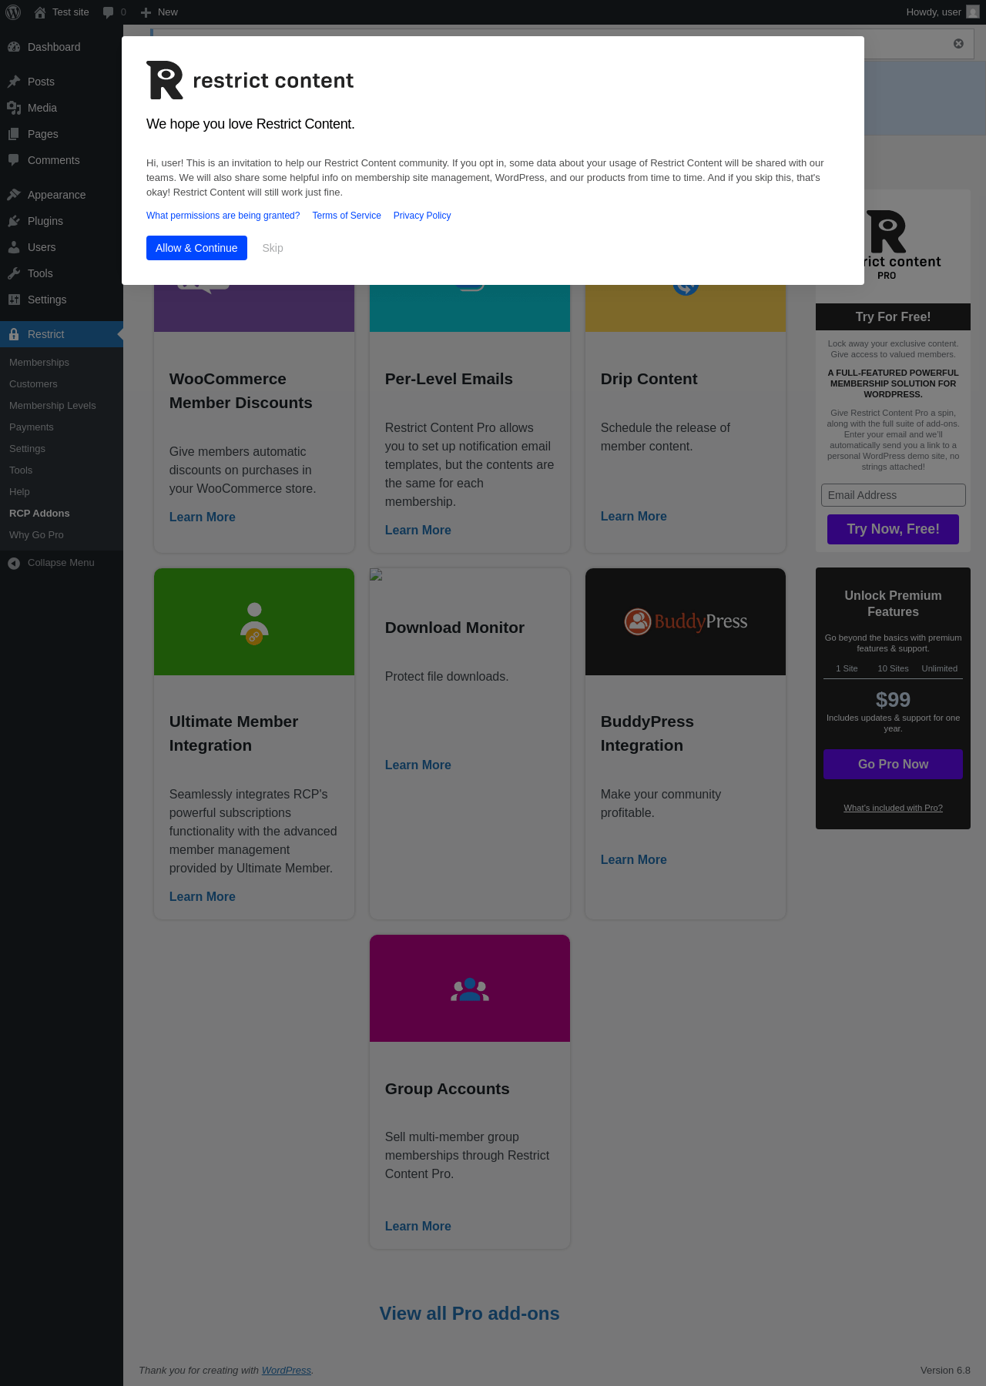The height and width of the screenshot is (1386, 986).
Task: Click the BuddyPress logo card image
Action: point(686,621)
